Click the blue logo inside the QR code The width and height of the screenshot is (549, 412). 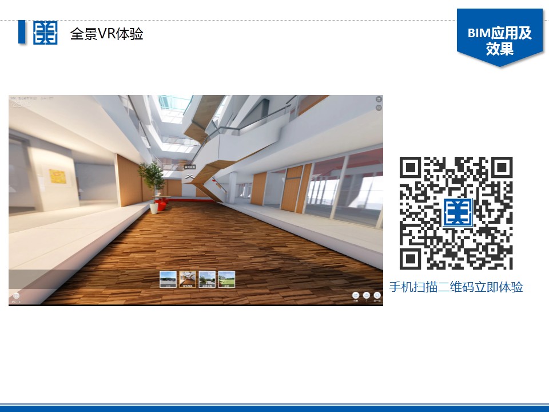pos(456,213)
